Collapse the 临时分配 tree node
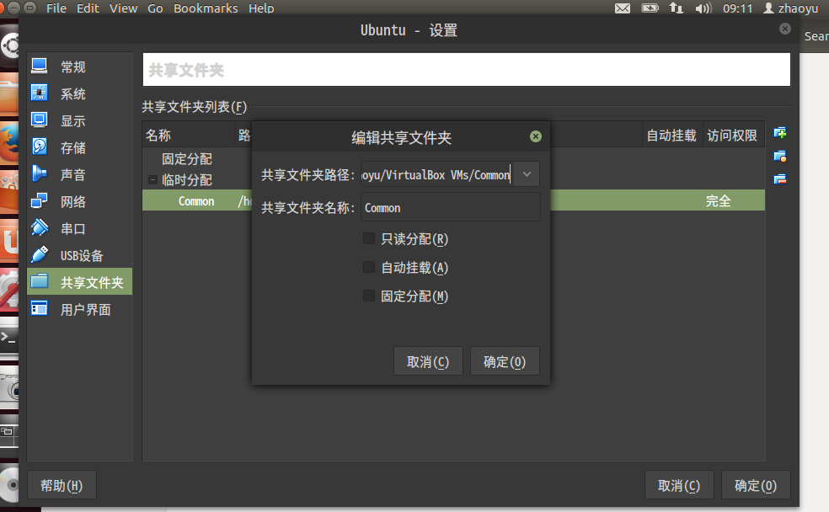 click(152, 180)
